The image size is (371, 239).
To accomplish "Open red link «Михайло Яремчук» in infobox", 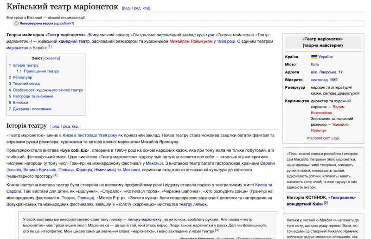I will [330, 128].
